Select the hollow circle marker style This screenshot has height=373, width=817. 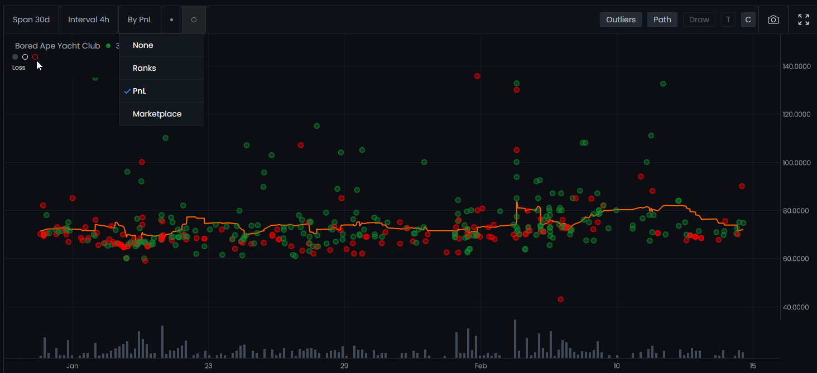pyautogui.click(x=194, y=20)
